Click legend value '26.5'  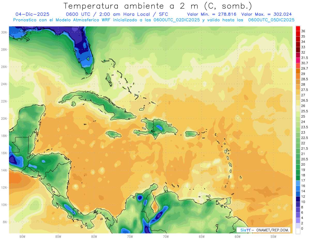click(x=305, y=100)
